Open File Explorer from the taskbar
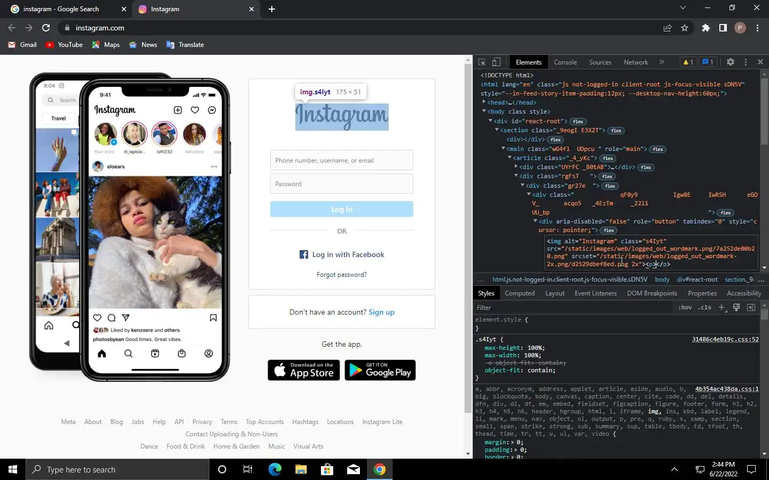Viewport: 769px width, 480px height. pos(301,469)
